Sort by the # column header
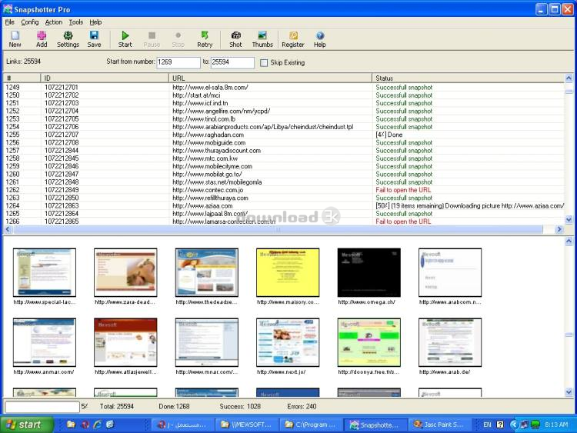The width and height of the screenshot is (577, 433). coord(22,78)
